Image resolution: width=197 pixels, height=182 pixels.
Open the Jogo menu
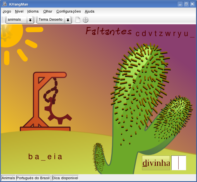click(x=7, y=11)
